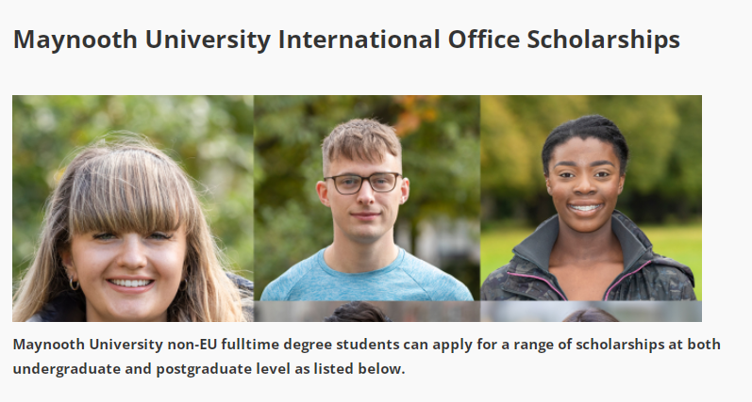752x402 pixels.
Task: Click the man's light blue t-shirt
Action: click(366, 278)
